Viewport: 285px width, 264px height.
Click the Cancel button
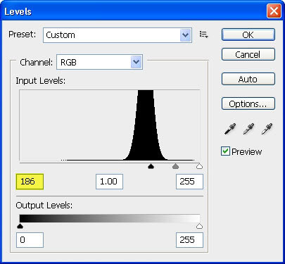pos(248,54)
